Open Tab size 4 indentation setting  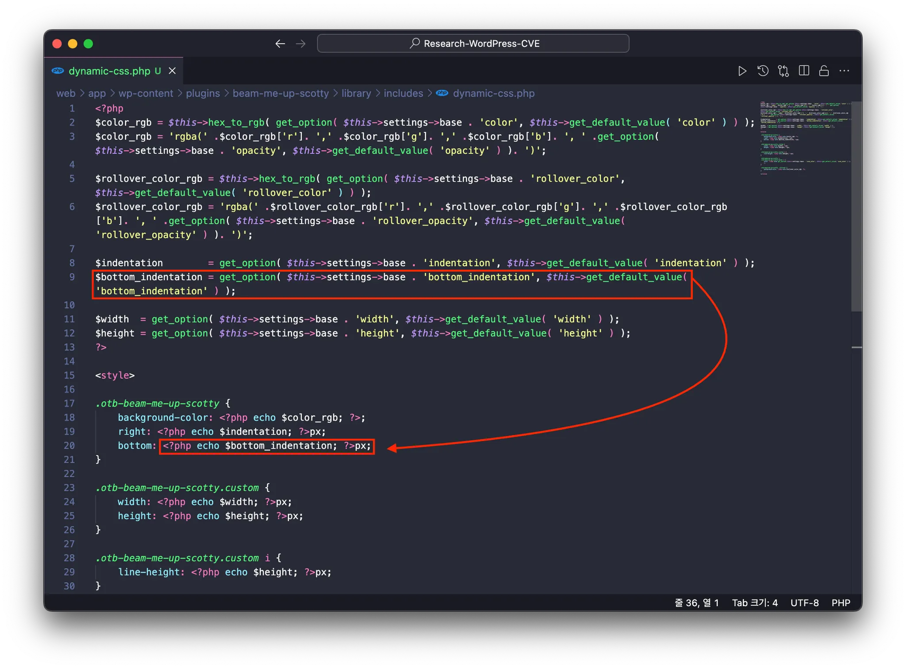754,603
